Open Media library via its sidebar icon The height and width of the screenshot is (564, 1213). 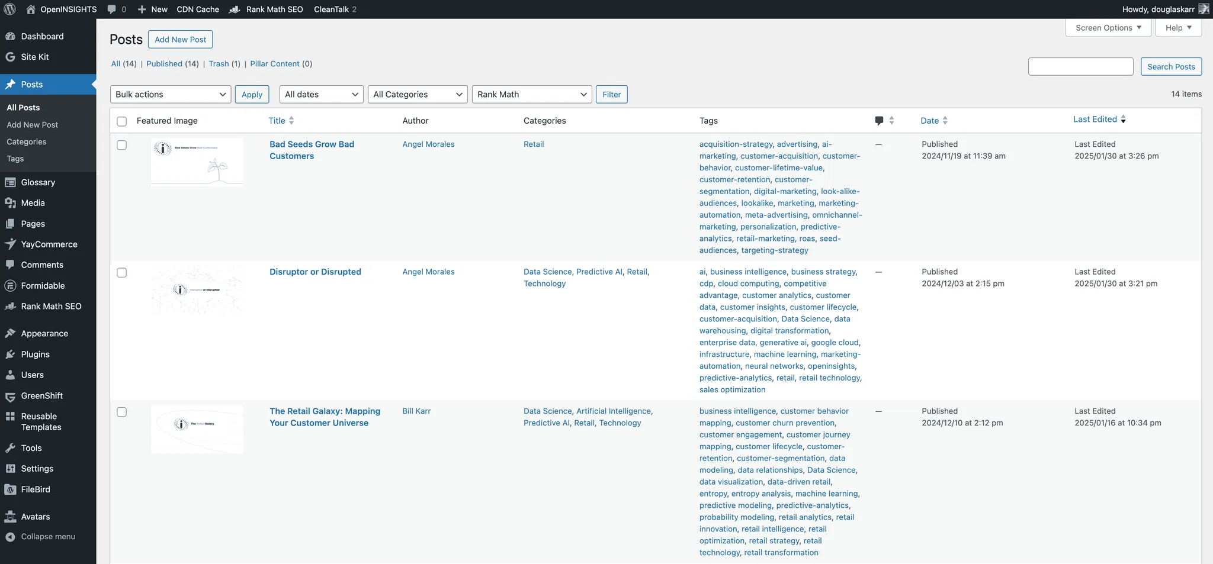10,203
